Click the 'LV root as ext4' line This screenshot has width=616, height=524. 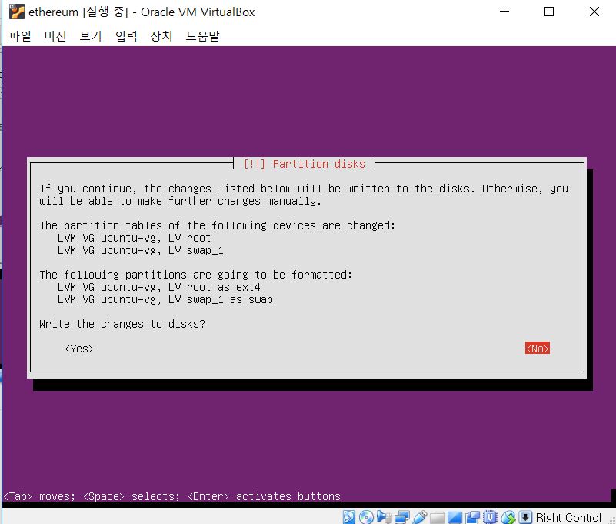[x=158, y=287]
